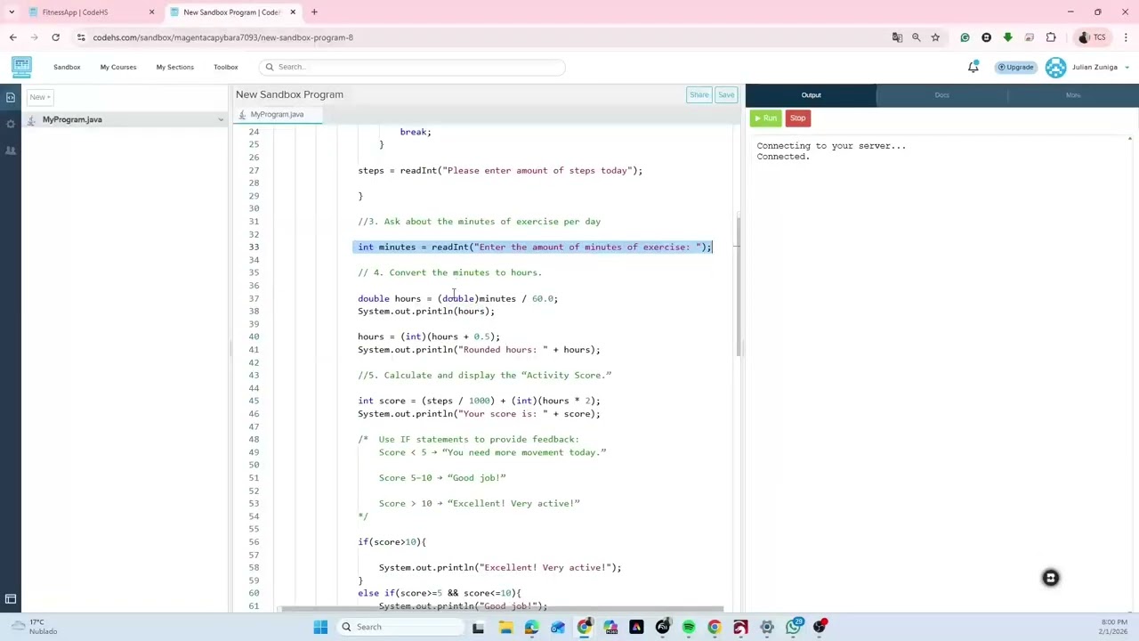Click the output console scroll-up arrow
Image resolution: width=1139 pixels, height=641 pixels.
coord(1130,139)
